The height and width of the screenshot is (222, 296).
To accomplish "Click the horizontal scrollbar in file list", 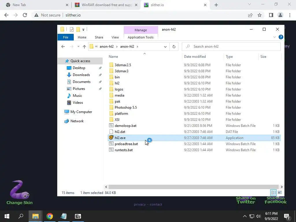I will pyautogui.click(x=193, y=187).
